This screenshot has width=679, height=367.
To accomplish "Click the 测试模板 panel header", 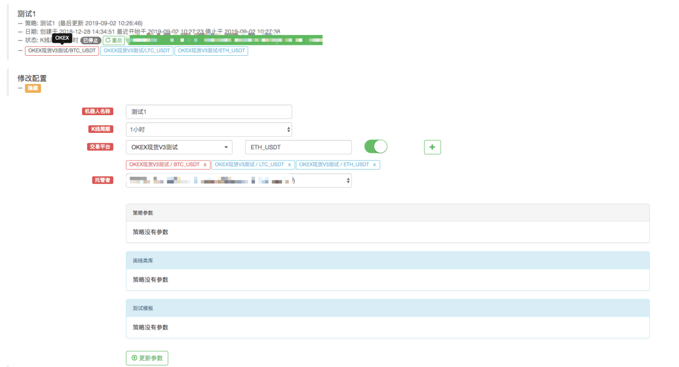I will (x=388, y=308).
